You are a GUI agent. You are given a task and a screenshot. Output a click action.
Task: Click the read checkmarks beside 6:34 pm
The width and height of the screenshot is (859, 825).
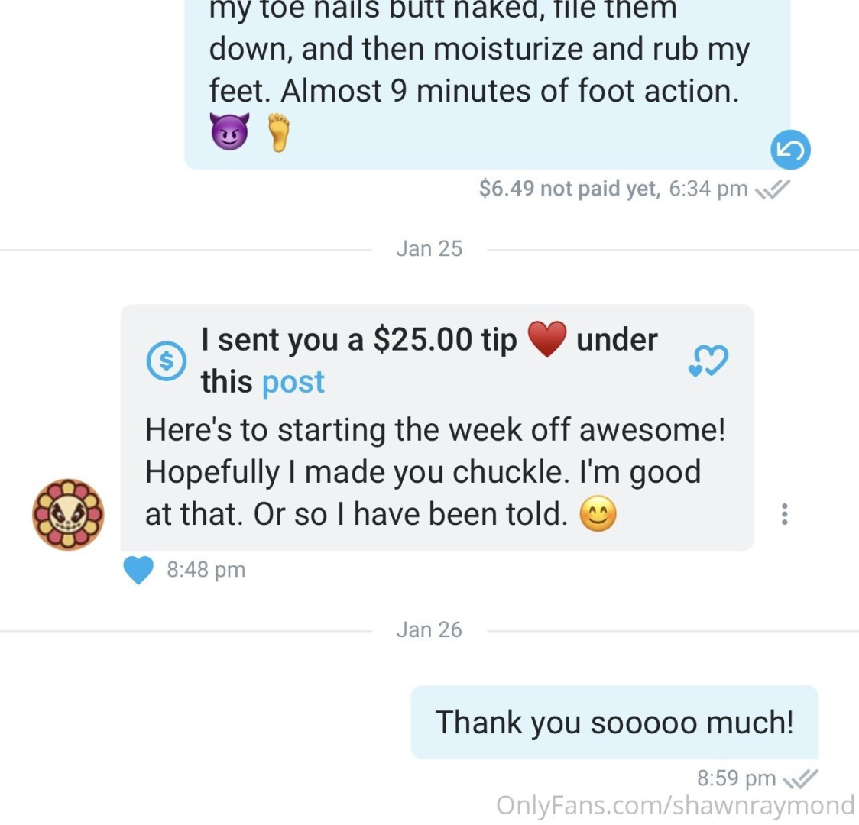772,189
